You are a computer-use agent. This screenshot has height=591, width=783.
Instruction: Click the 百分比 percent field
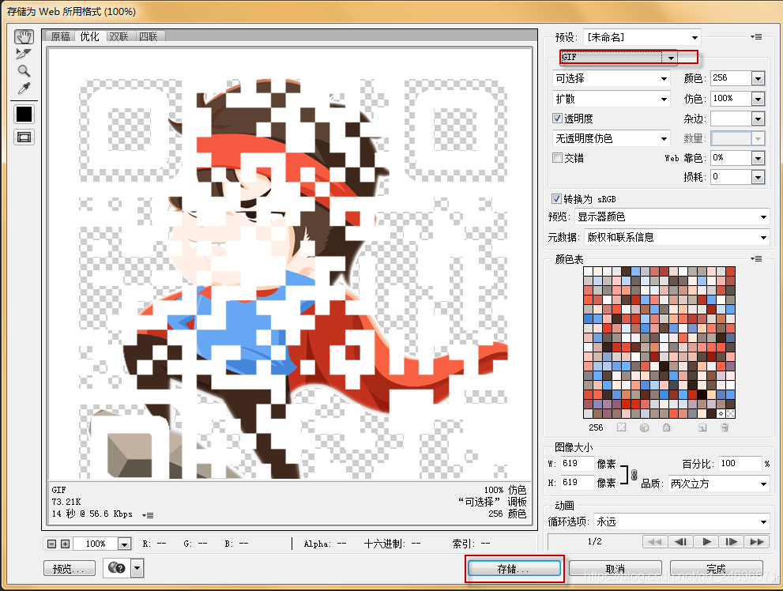pyautogui.click(x=740, y=464)
